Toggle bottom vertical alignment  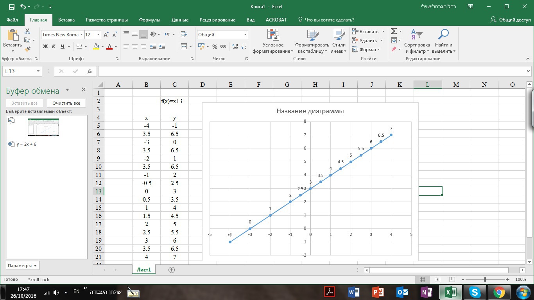pos(143,34)
